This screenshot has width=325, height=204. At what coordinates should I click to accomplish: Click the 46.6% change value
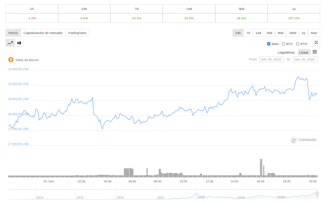click(241, 18)
